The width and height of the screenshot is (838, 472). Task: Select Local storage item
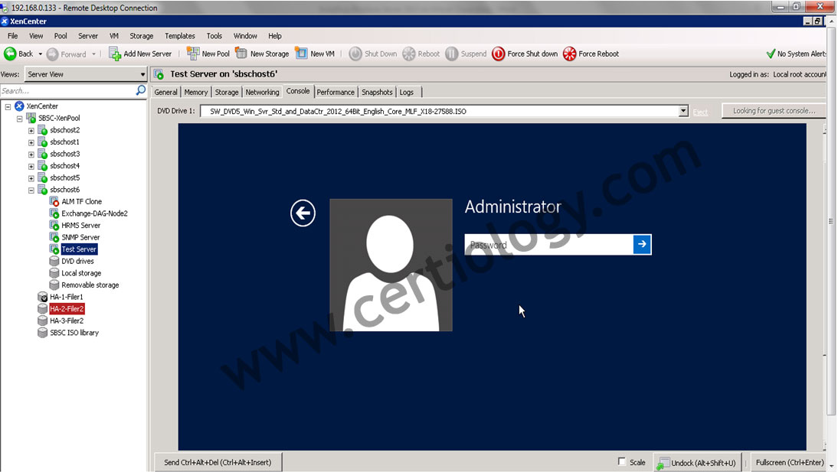pos(80,273)
